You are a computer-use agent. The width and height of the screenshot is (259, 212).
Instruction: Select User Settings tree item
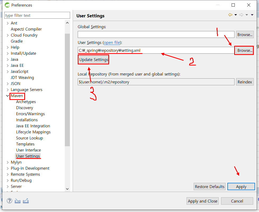point(28,156)
